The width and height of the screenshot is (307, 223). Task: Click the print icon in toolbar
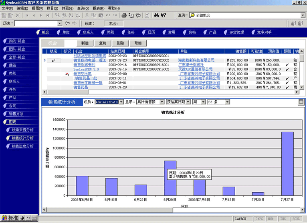coord(124,15)
